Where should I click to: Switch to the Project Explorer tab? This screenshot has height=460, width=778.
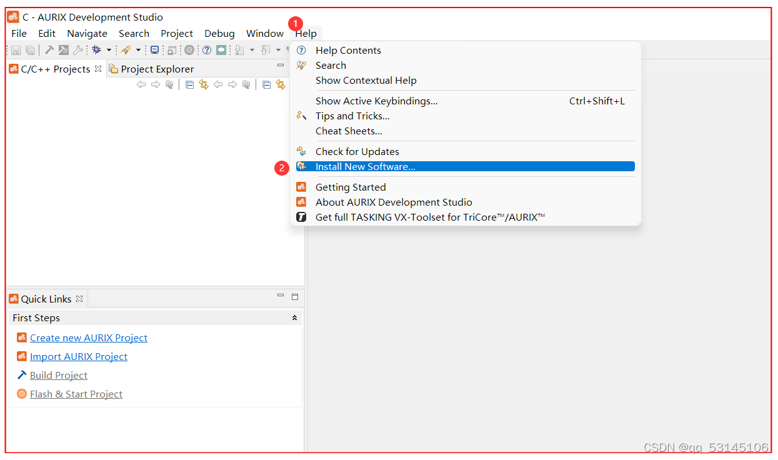[x=151, y=69]
